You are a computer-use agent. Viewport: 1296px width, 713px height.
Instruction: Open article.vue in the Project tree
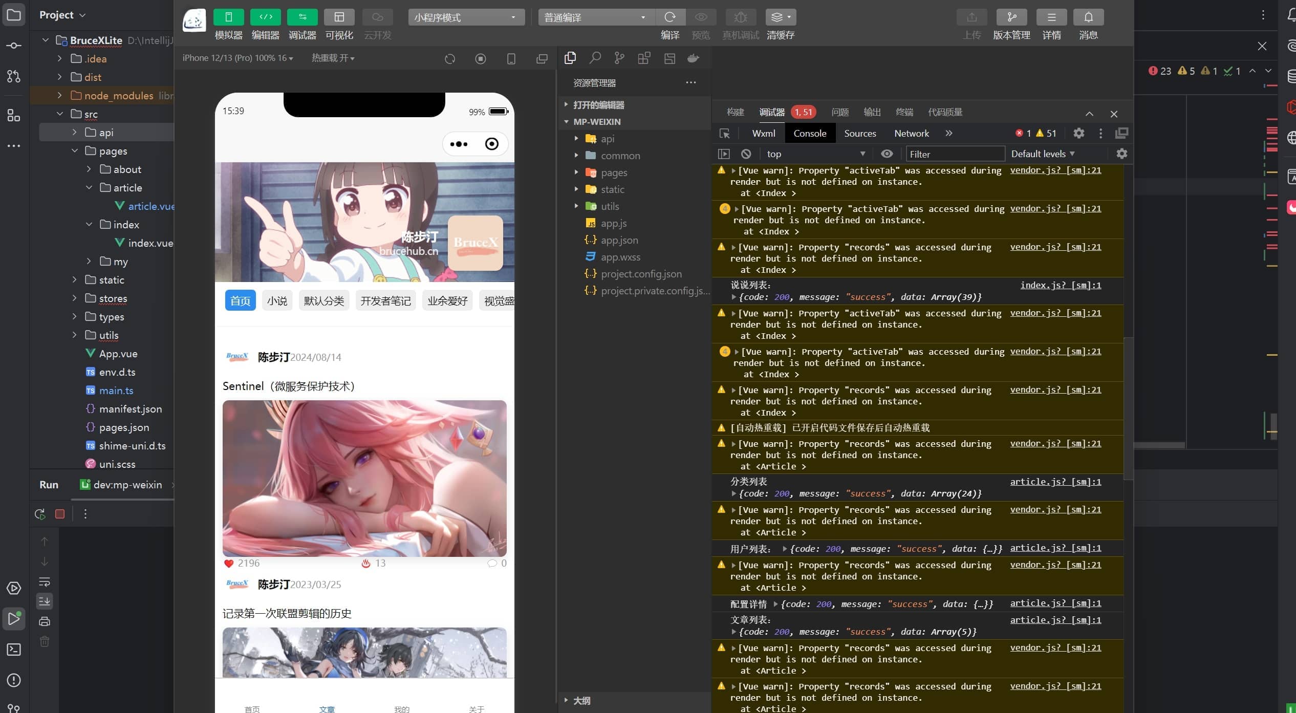click(145, 206)
